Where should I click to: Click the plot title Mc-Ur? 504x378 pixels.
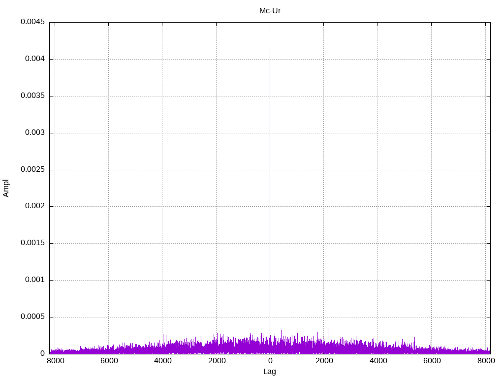(270, 10)
